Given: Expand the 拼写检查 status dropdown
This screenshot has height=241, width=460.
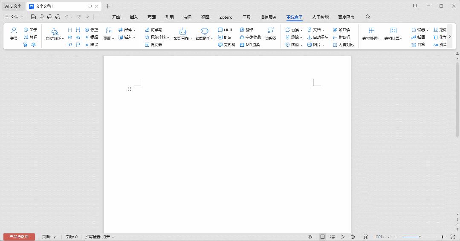Looking at the screenshot, I should click(x=113, y=237).
